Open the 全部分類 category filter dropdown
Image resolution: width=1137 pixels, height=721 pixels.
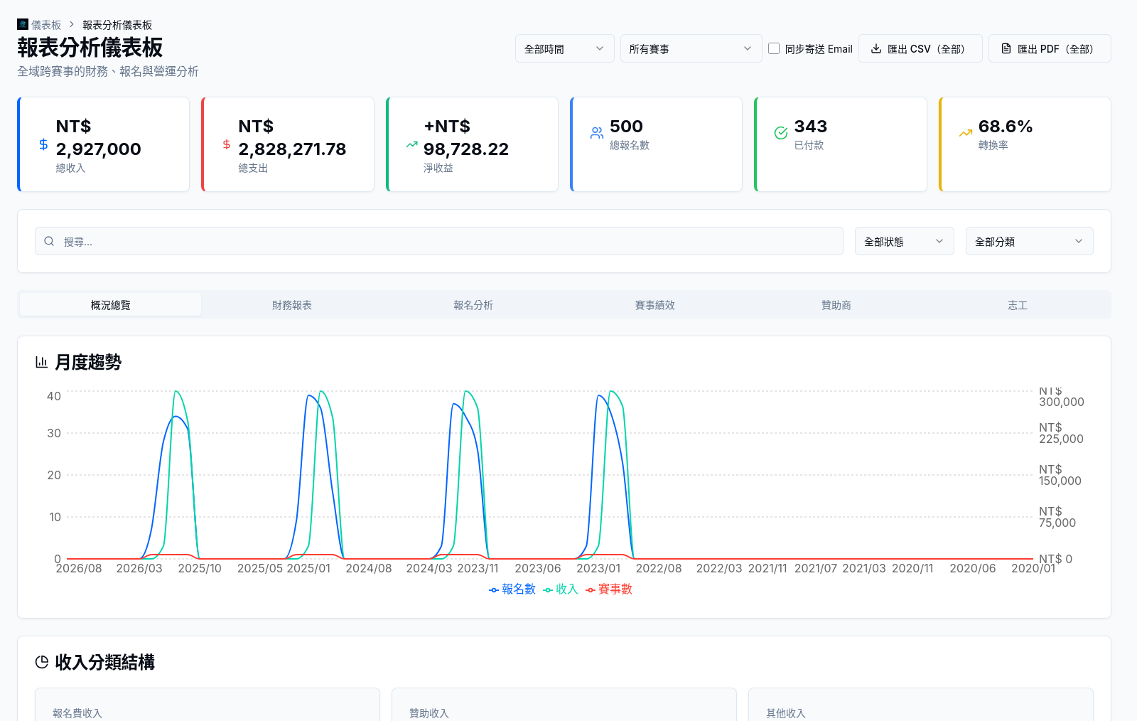[x=1030, y=242]
